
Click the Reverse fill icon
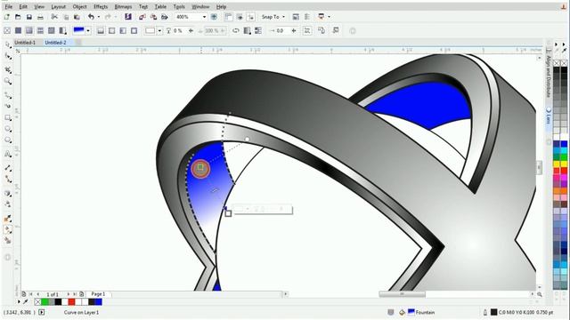click(x=235, y=31)
